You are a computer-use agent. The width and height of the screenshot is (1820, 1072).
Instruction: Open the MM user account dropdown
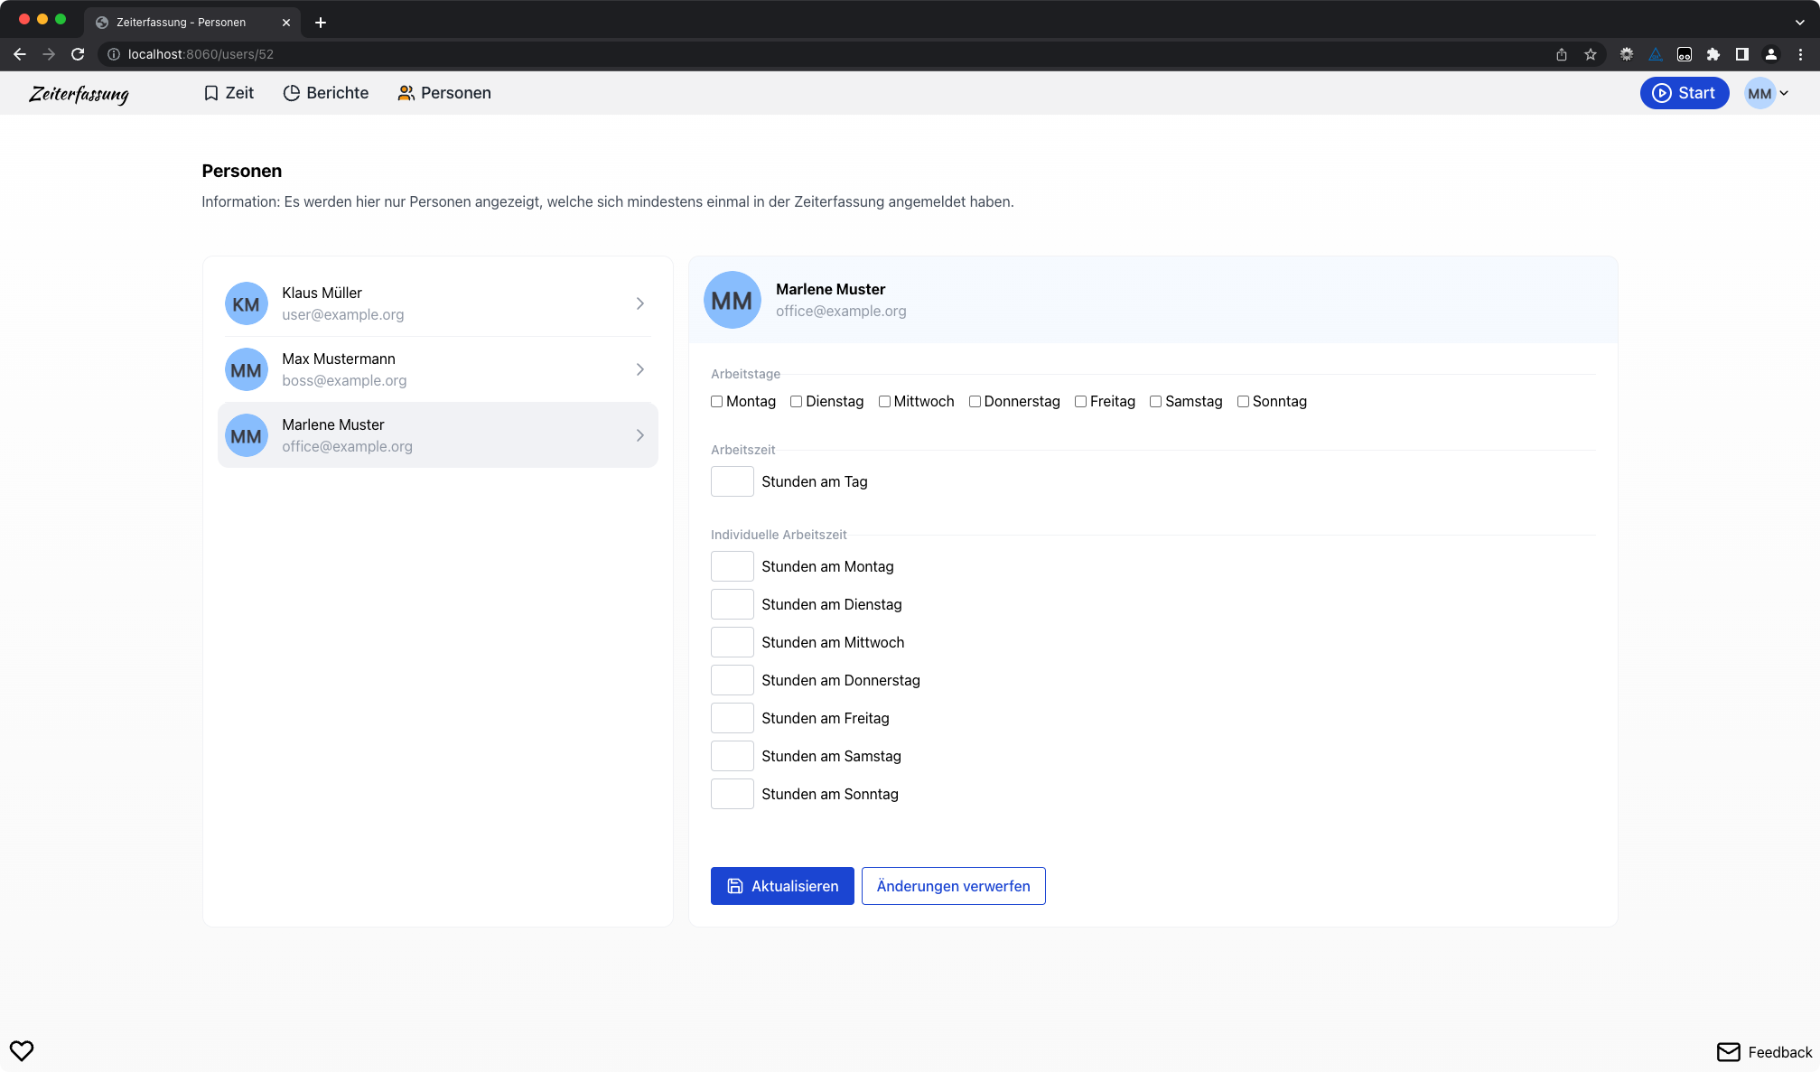tap(1767, 93)
